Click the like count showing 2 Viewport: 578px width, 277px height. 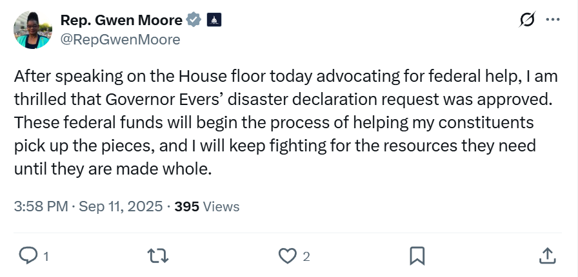point(306,257)
